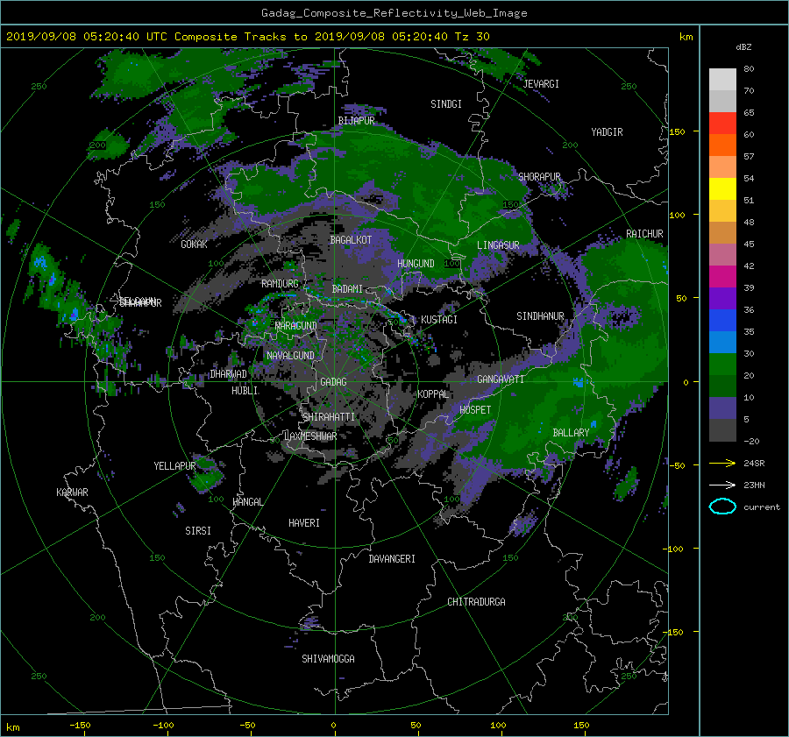Click the light gray 80 dBZ legend swatch

click(x=722, y=79)
